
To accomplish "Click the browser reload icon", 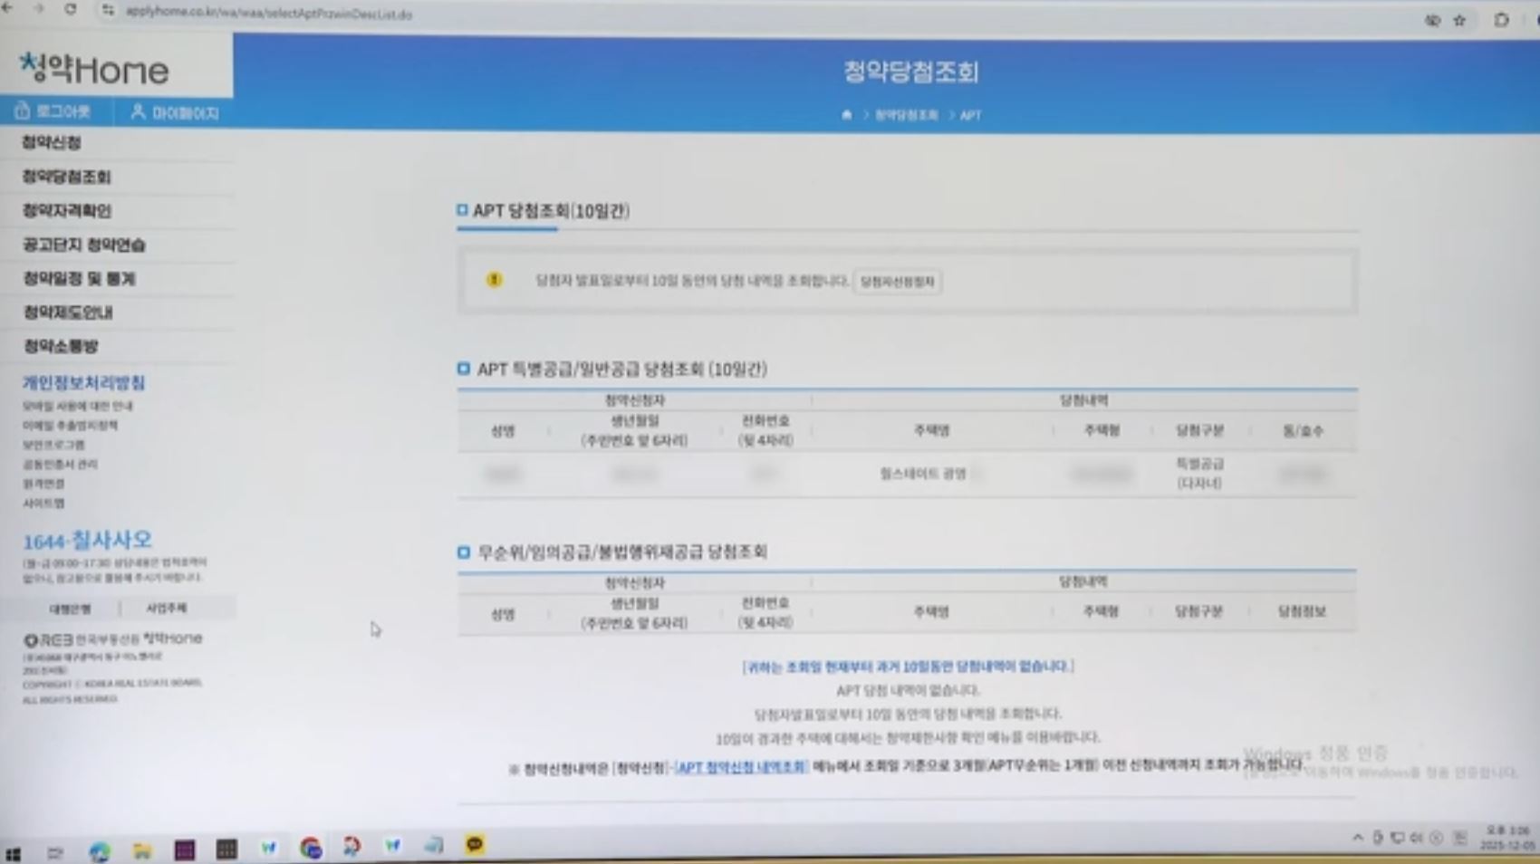I will 70,10.
